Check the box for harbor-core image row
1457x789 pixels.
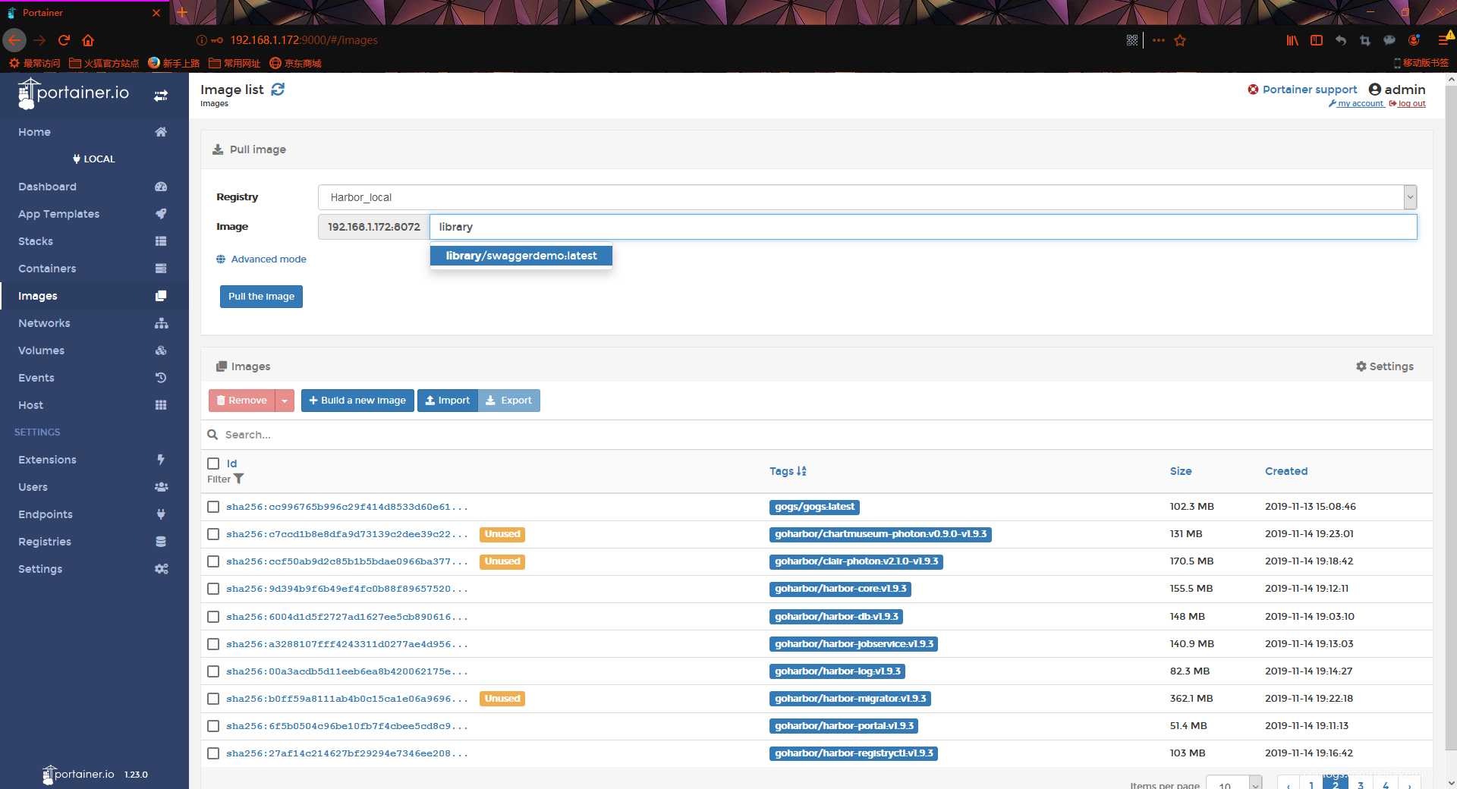point(213,589)
